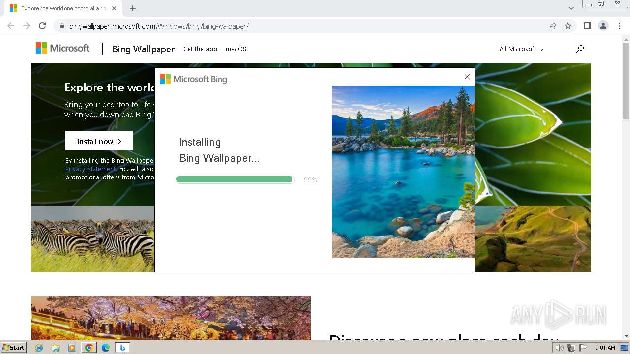The width and height of the screenshot is (630, 354).
Task: Open the browser side panel icon
Action: 587,26
